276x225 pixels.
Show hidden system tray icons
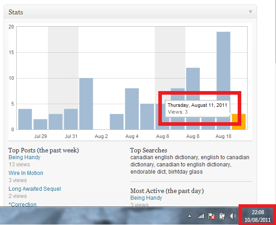pos(189,216)
